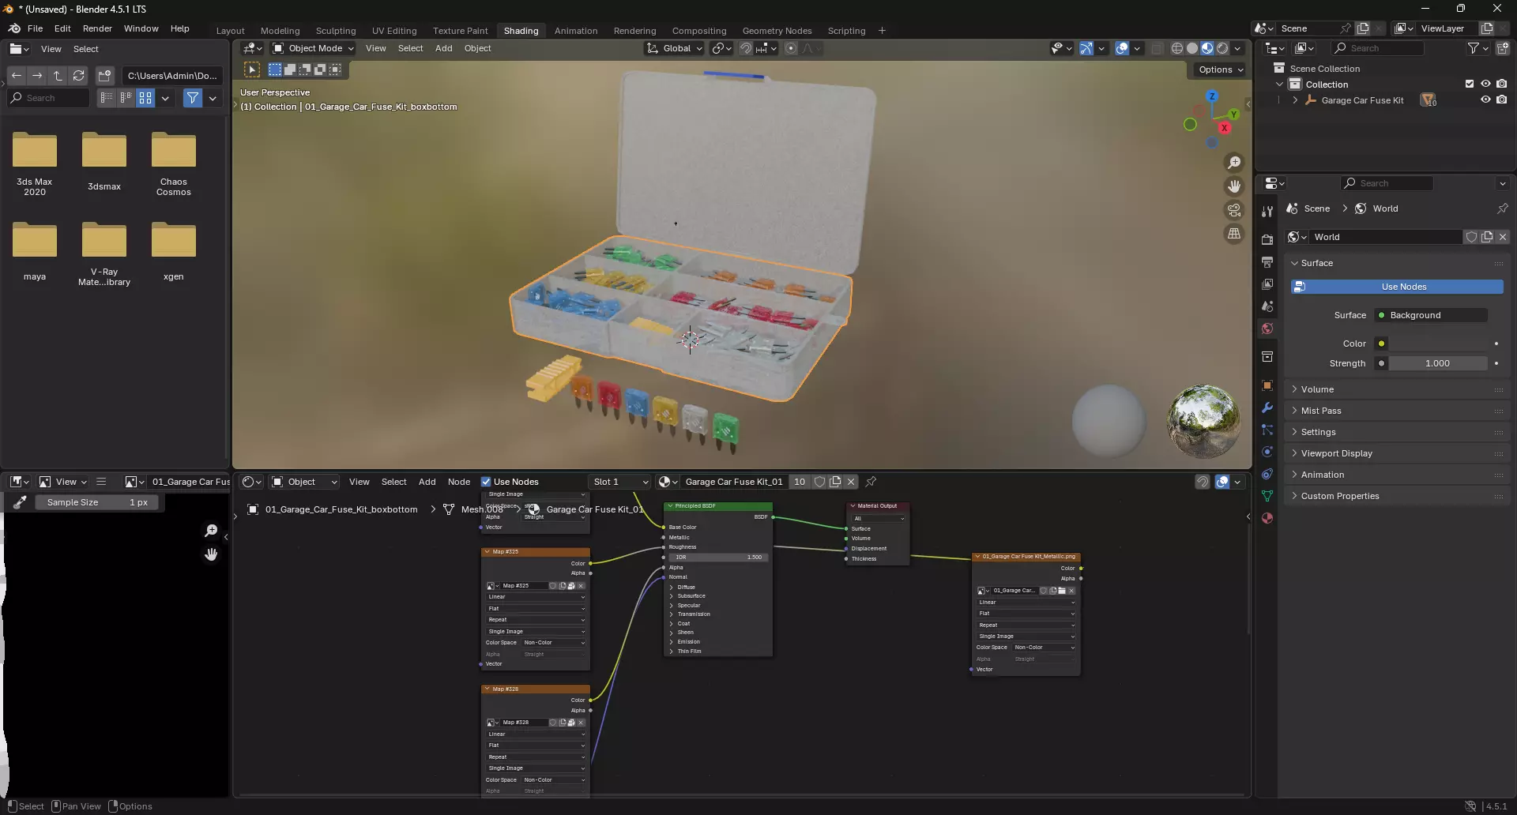Viewport: 1517px width, 815px height.
Task: Open the File menu
Action: [35, 28]
